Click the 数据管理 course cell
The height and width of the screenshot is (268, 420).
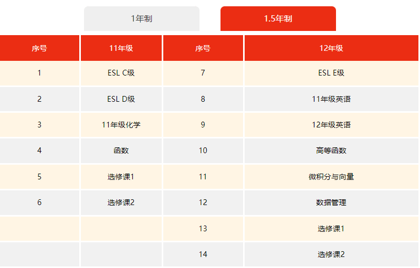[x=331, y=202]
